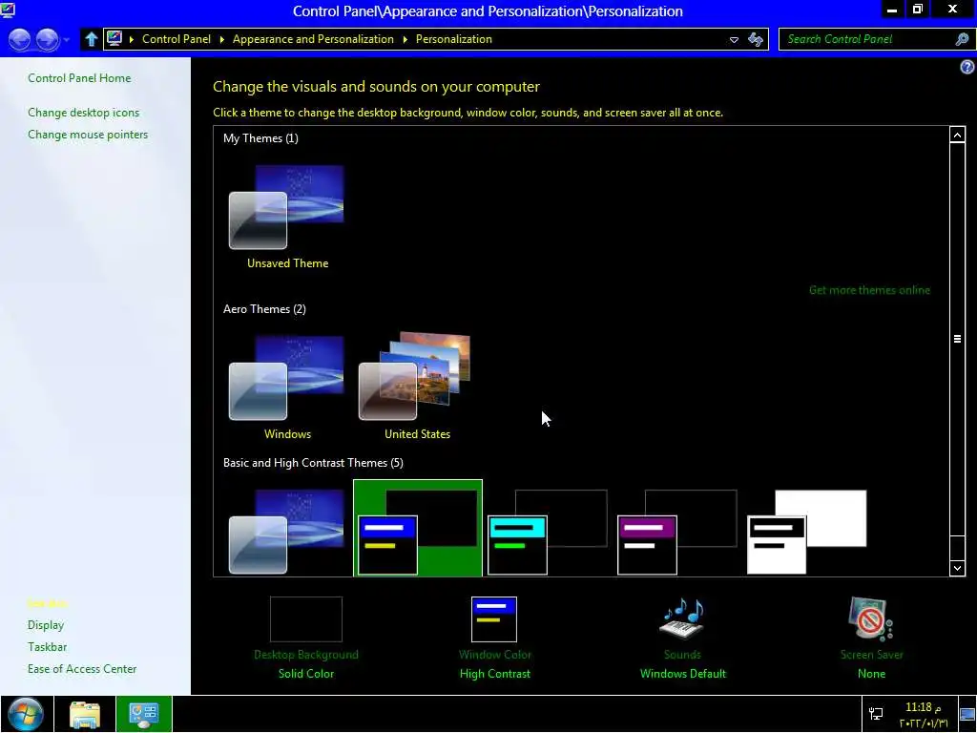Open the Taskbar link in sidebar
This screenshot has height=733, width=977.
[x=48, y=646]
